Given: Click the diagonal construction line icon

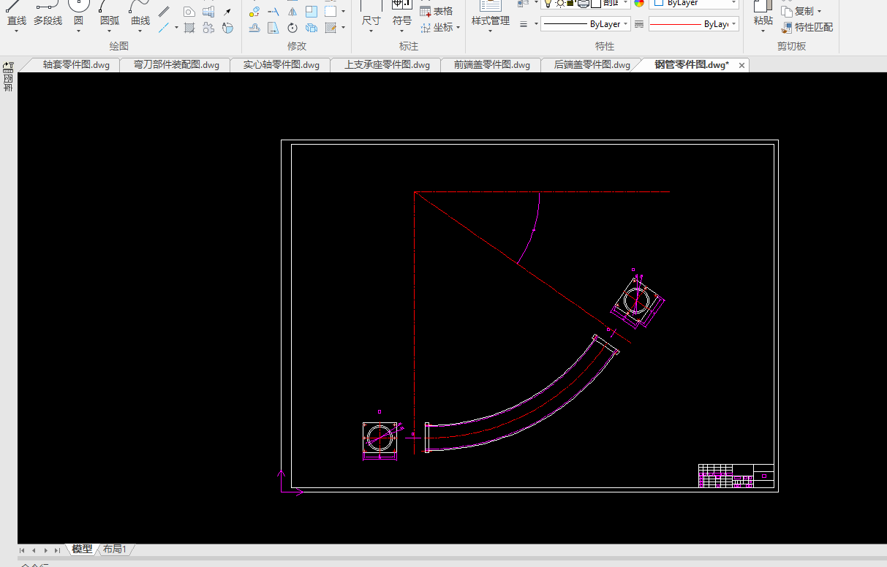Looking at the screenshot, I should pyautogui.click(x=165, y=28).
